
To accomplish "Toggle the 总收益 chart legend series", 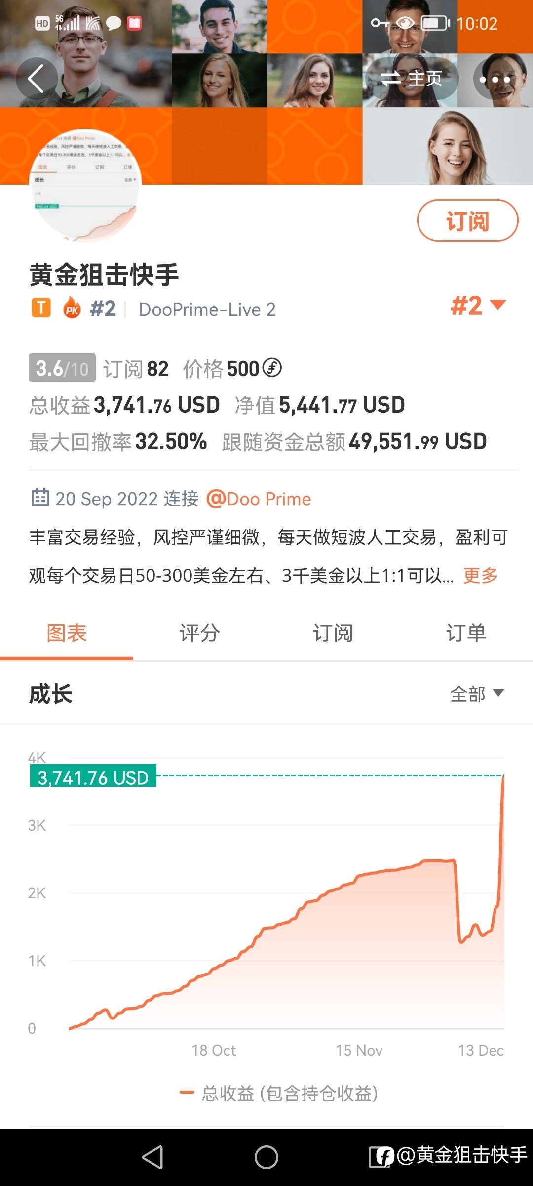I will coord(279,1093).
